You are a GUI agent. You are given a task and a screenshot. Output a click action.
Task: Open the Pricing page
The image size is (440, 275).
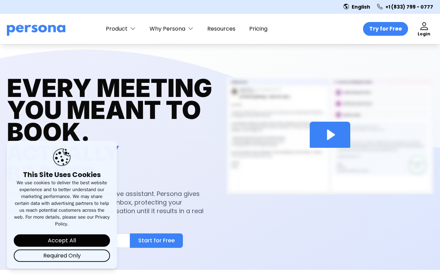pos(258,29)
